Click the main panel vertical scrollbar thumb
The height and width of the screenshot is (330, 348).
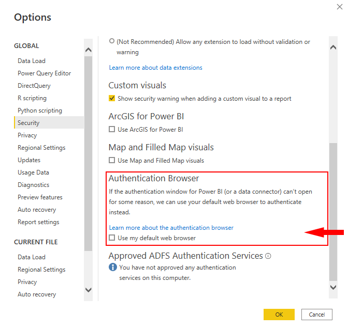pos(333,212)
